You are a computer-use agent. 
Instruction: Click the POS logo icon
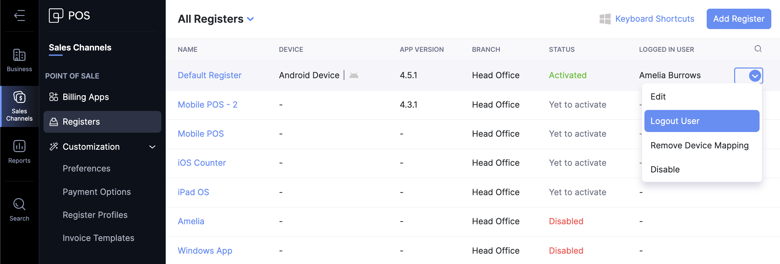click(x=56, y=15)
